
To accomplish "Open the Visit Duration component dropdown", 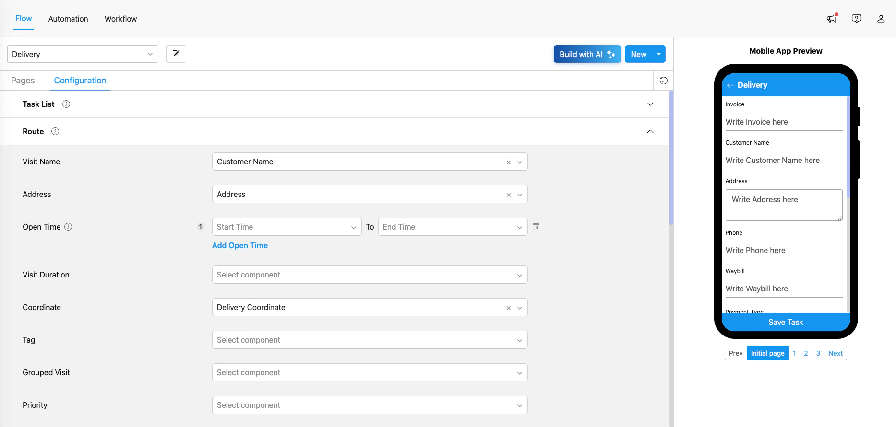I will point(370,275).
